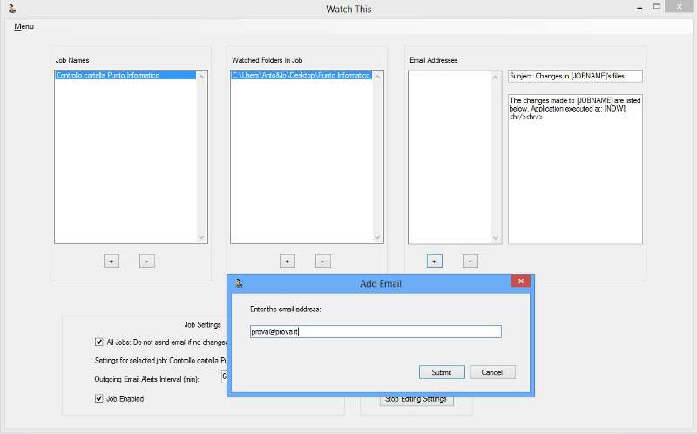697x434 pixels.
Task: Click the email body text area
Action: pos(575,169)
